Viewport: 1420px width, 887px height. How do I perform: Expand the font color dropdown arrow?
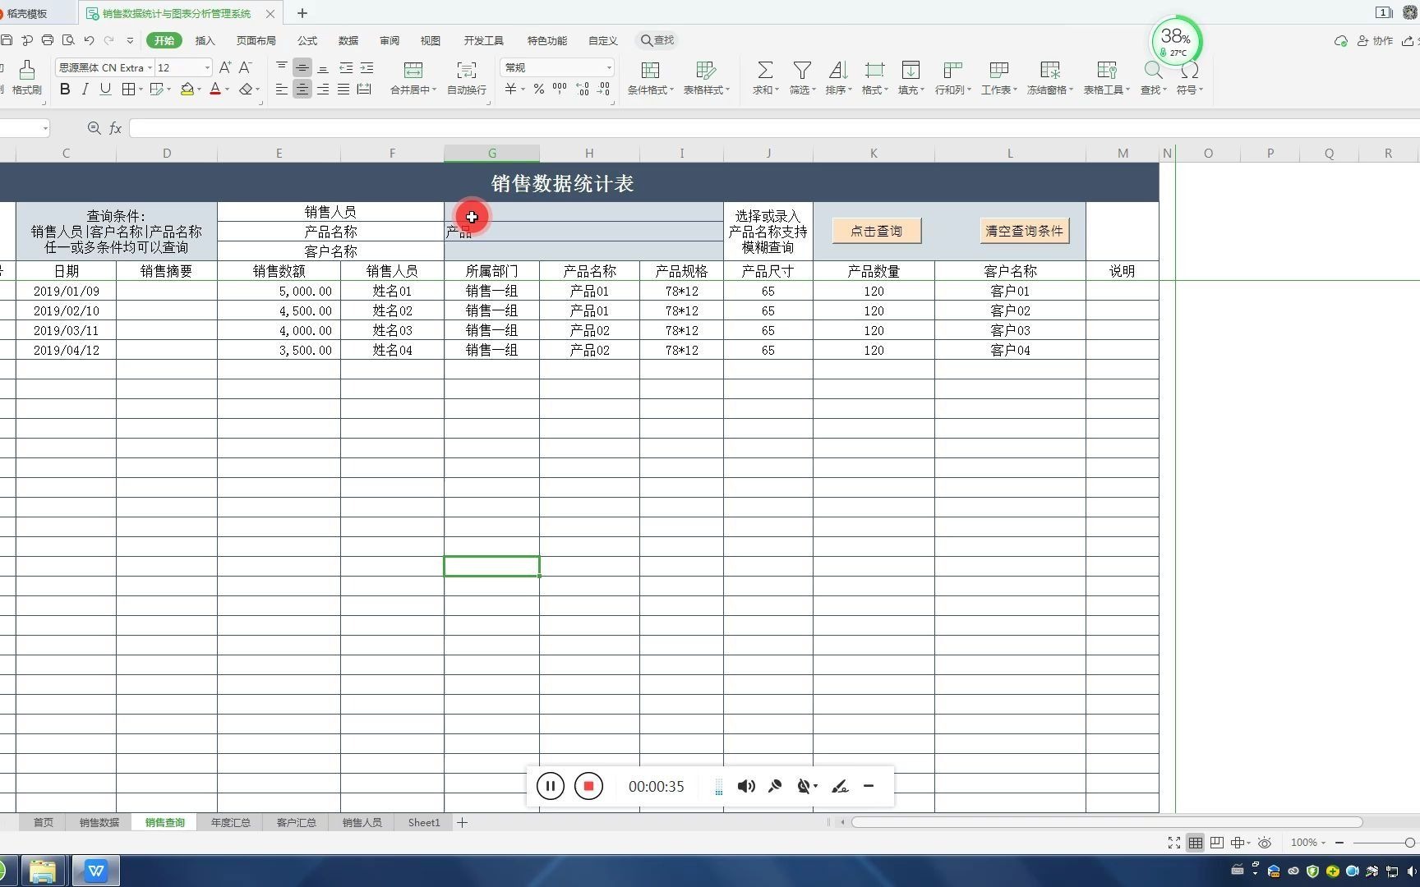click(x=227, y=90)
